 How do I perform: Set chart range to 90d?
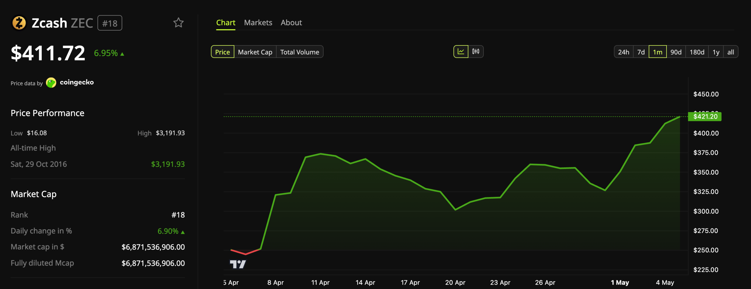click(x=676, y=52)
